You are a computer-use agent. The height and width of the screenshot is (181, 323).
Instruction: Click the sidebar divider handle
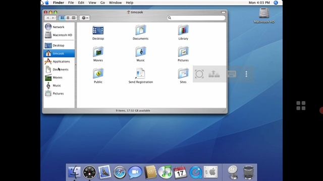pos(76,65)
